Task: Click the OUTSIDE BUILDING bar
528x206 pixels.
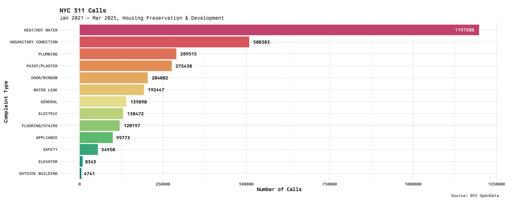Action: tap(80, 174)
